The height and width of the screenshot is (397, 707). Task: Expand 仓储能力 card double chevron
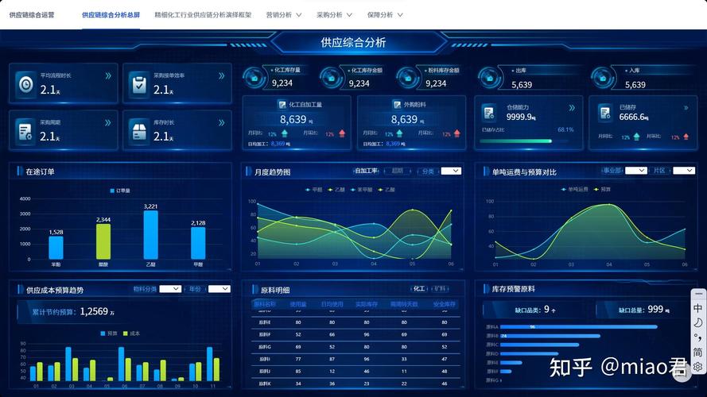[x=572, y=108]
